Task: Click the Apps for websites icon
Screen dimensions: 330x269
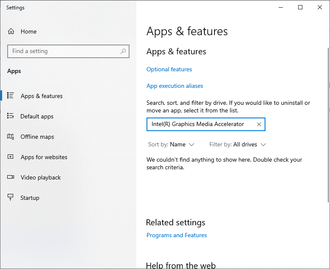Action: (x=11, y=157)
